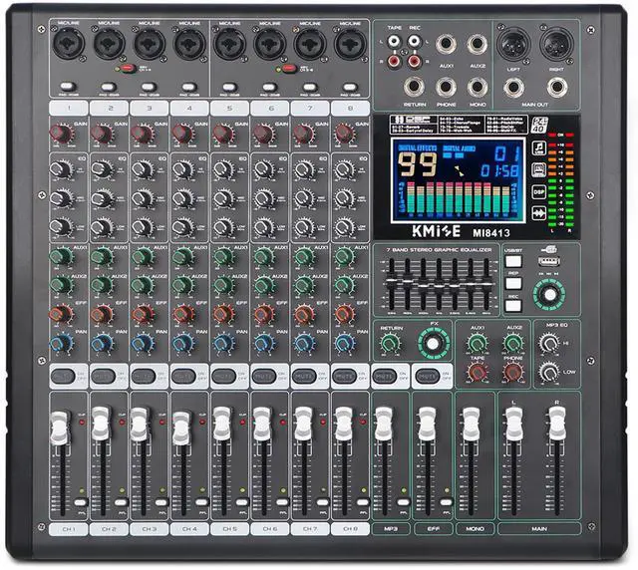Turn the MP3 player rotary encoder knob
This screenshot has width=638, height=570.
(x=549, y=295)
